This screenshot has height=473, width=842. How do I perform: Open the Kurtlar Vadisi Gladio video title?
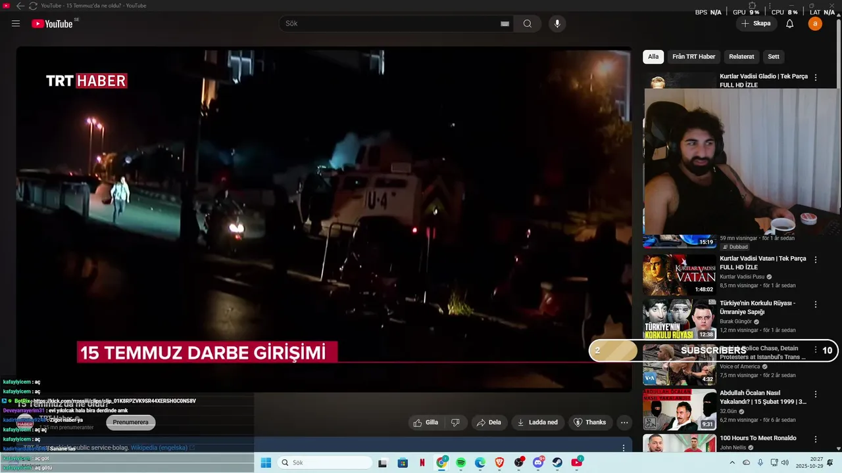tap(764, 81)
